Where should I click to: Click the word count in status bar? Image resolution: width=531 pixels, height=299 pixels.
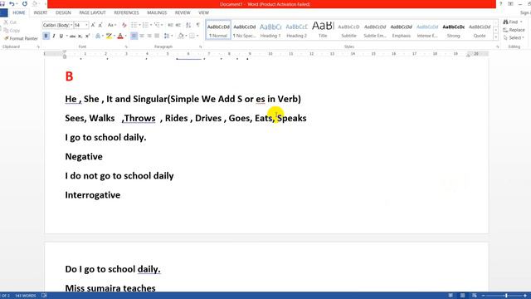click(26, 296)
